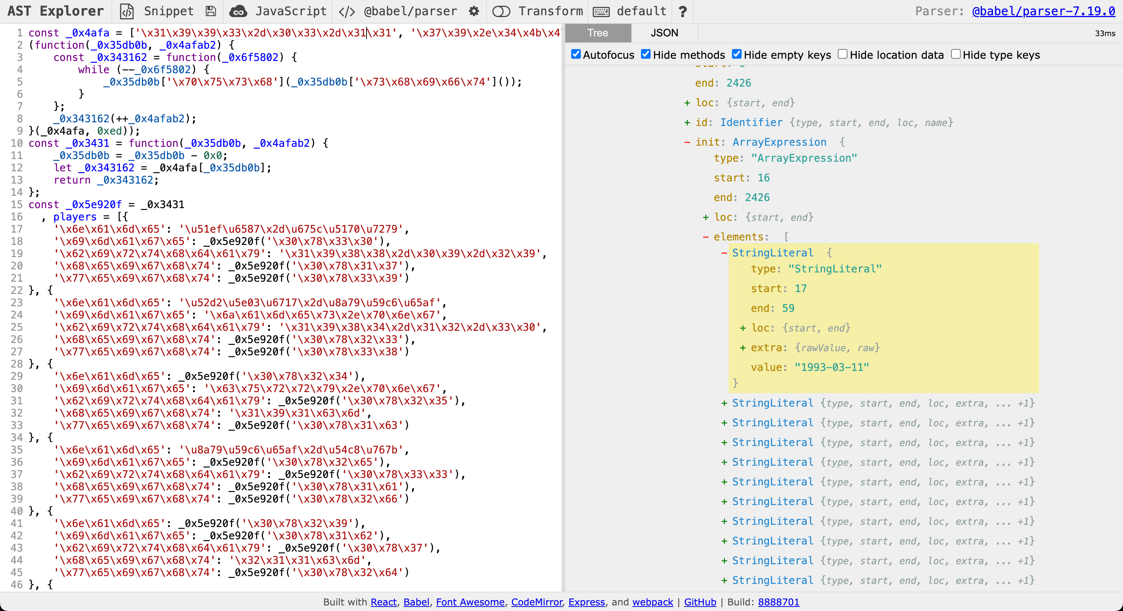Screen dimensions: 1123x611
Task: Select the Tree tab
Action: 597,33
